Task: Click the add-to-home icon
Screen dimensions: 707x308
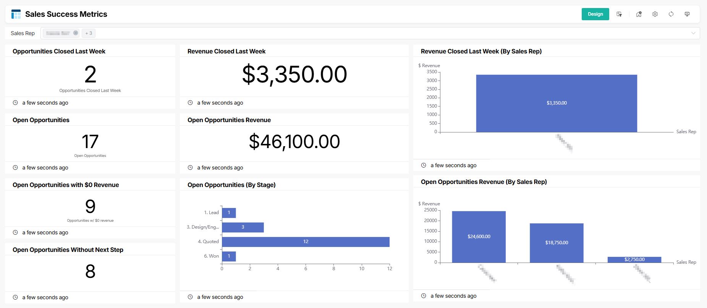Action: [639, 14]
